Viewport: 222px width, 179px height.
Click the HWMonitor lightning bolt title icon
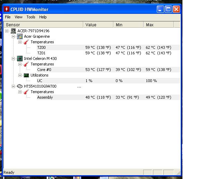click(x=7, y=9)
